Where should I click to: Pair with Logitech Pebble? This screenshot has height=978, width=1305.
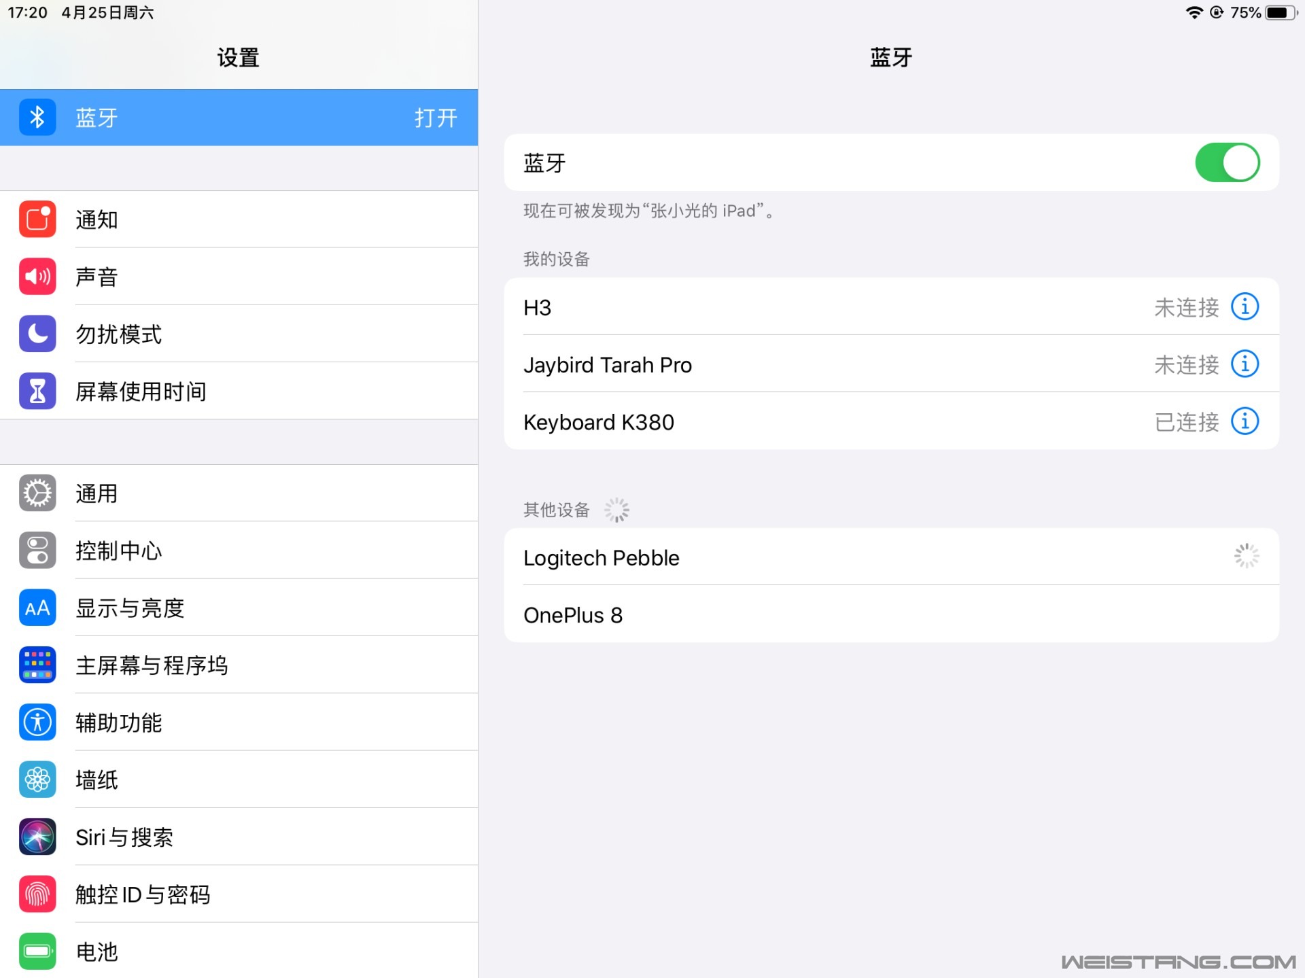[x=891, y=557]
